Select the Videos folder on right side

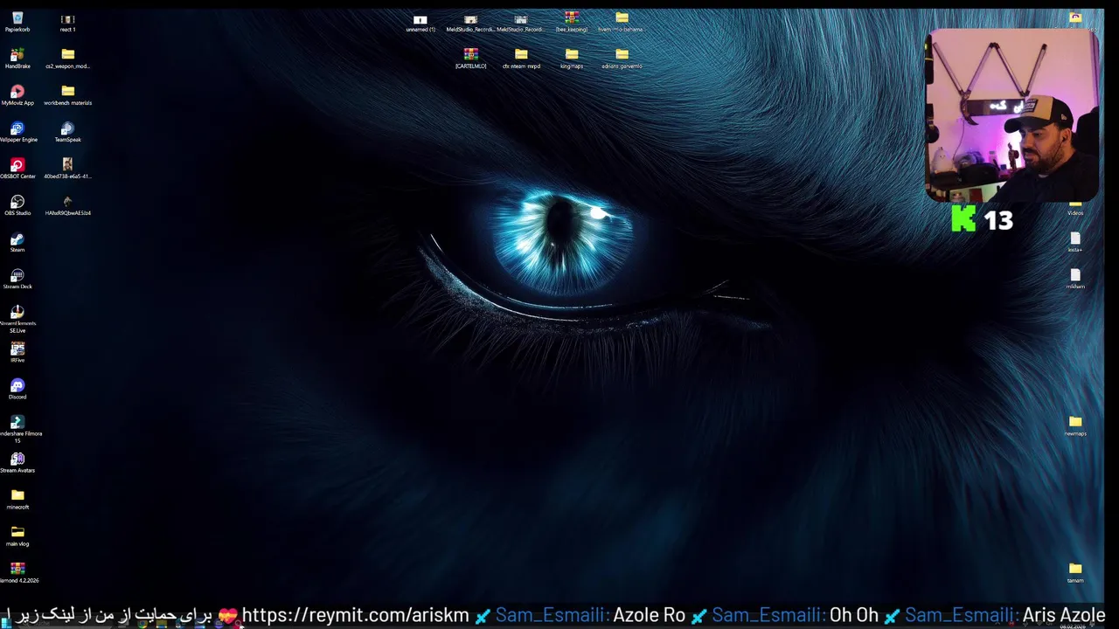(x=1075, y=208)
